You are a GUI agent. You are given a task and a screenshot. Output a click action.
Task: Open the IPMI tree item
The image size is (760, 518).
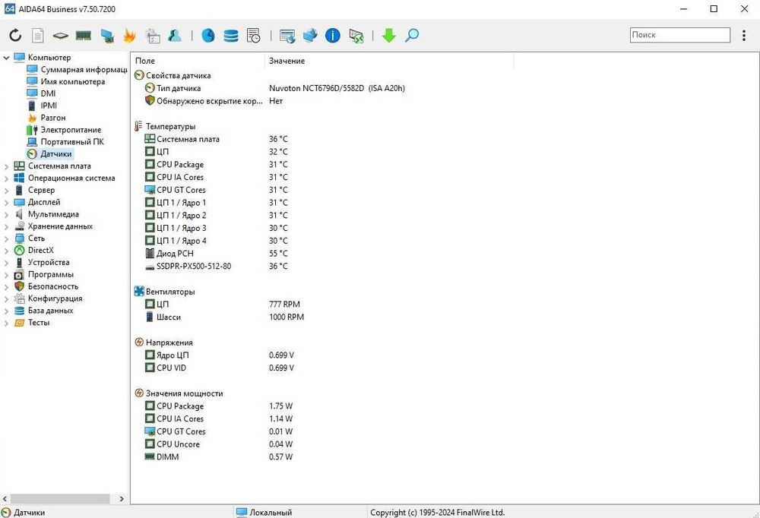(49, 106)
